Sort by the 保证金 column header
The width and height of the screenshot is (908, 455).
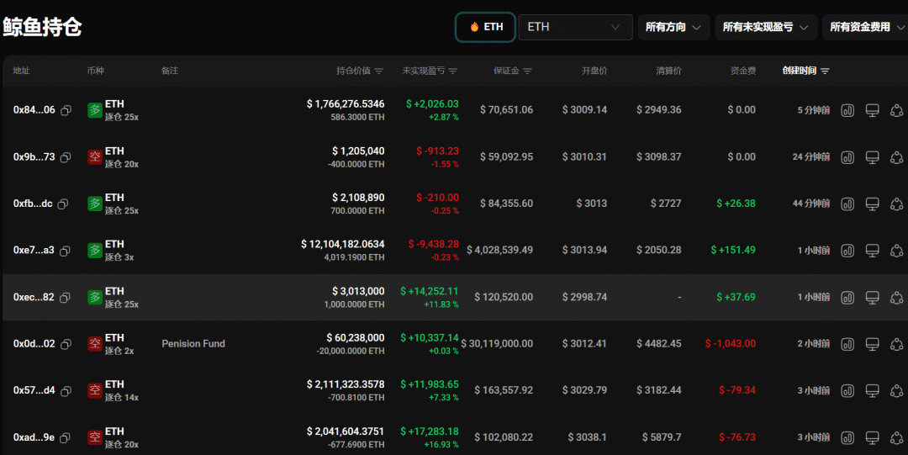click(512, 71)
